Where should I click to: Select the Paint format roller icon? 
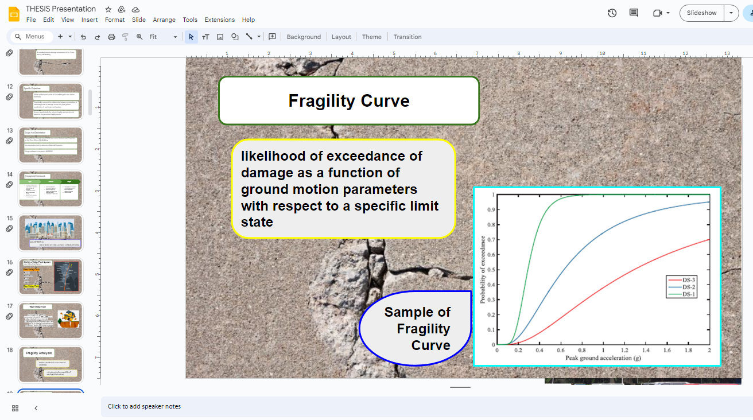(125, 37)
